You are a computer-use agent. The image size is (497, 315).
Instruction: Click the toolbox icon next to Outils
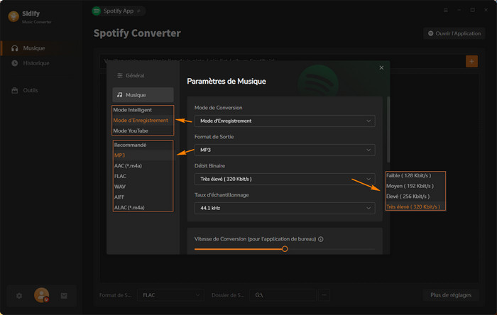(15, 91)
